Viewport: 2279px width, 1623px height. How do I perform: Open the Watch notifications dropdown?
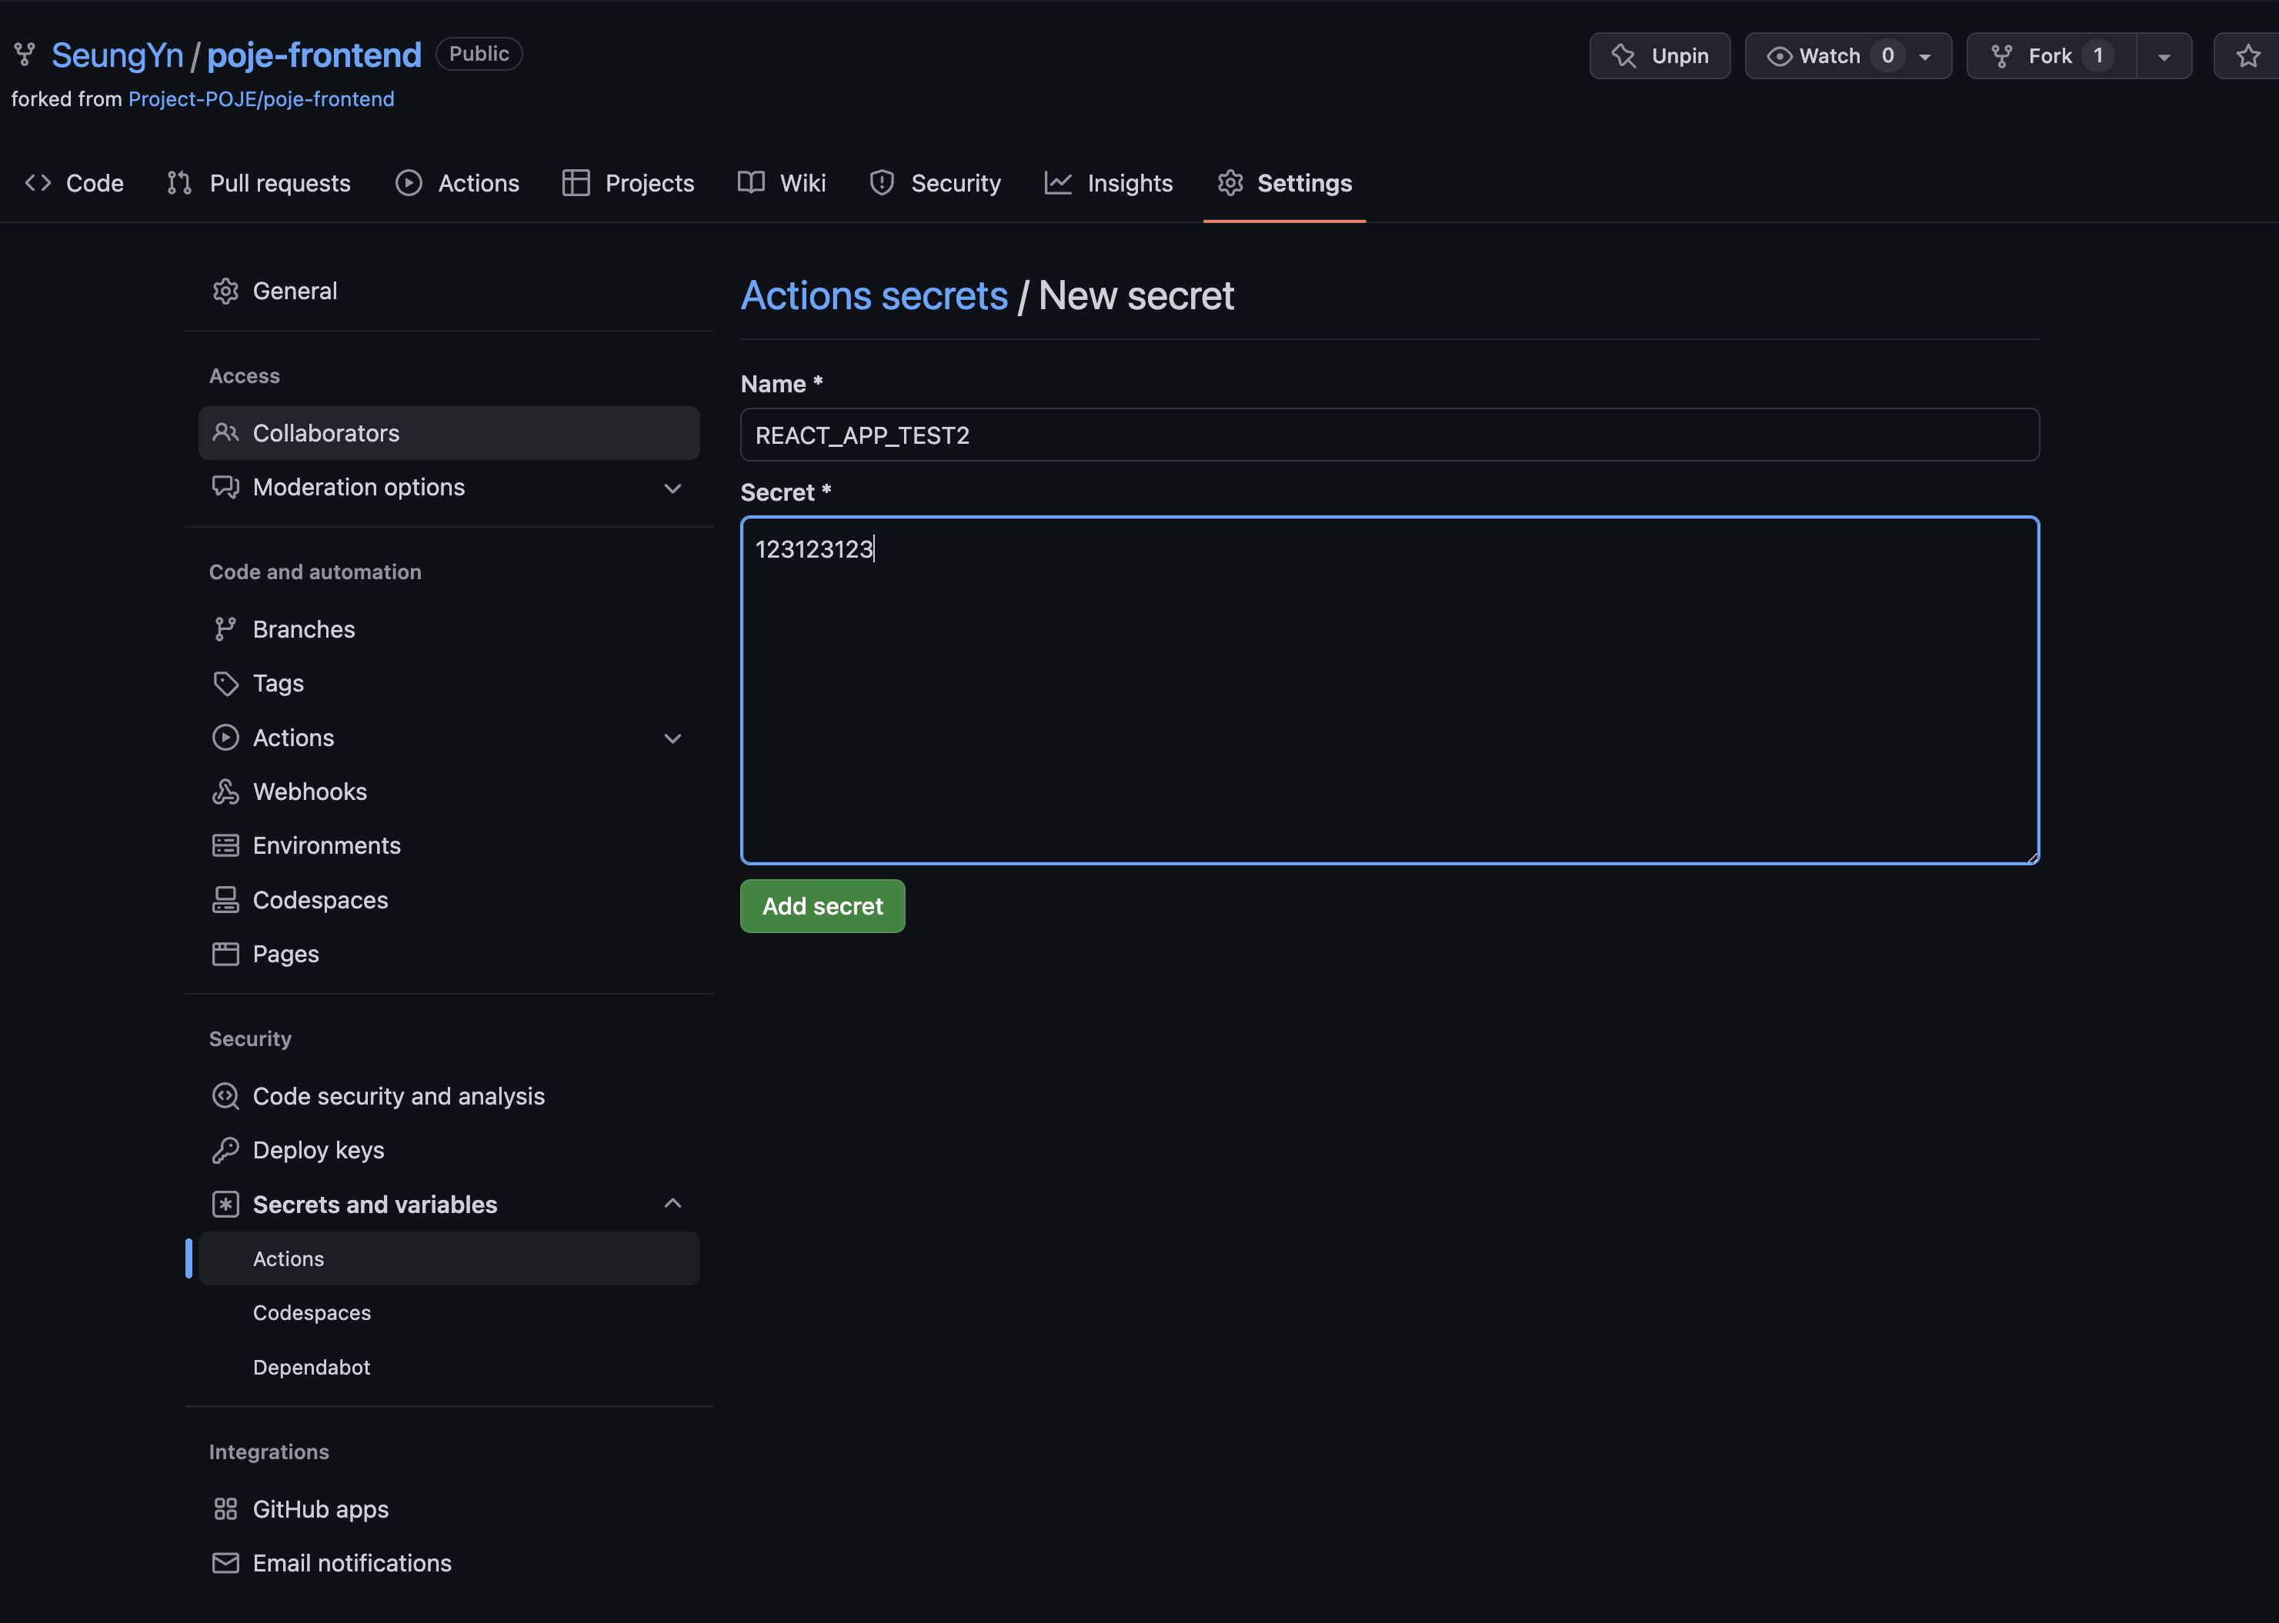pos(1848,56)
